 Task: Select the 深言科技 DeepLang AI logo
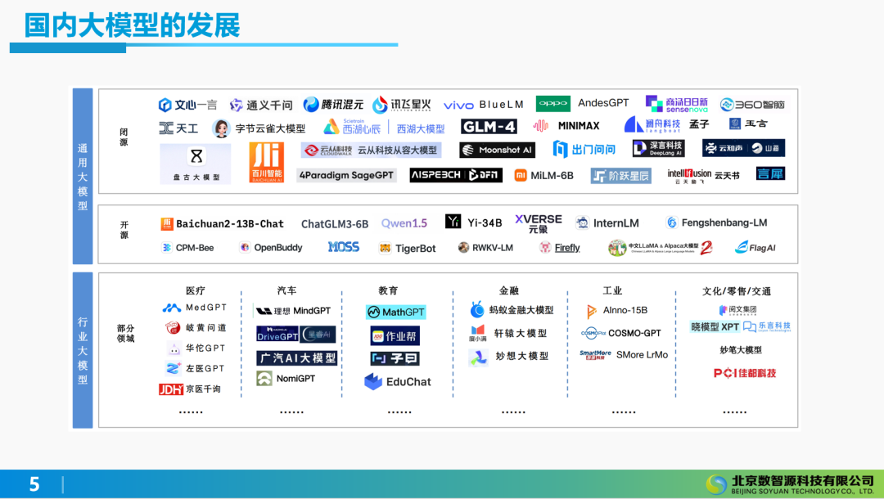[x=658, y=148]
